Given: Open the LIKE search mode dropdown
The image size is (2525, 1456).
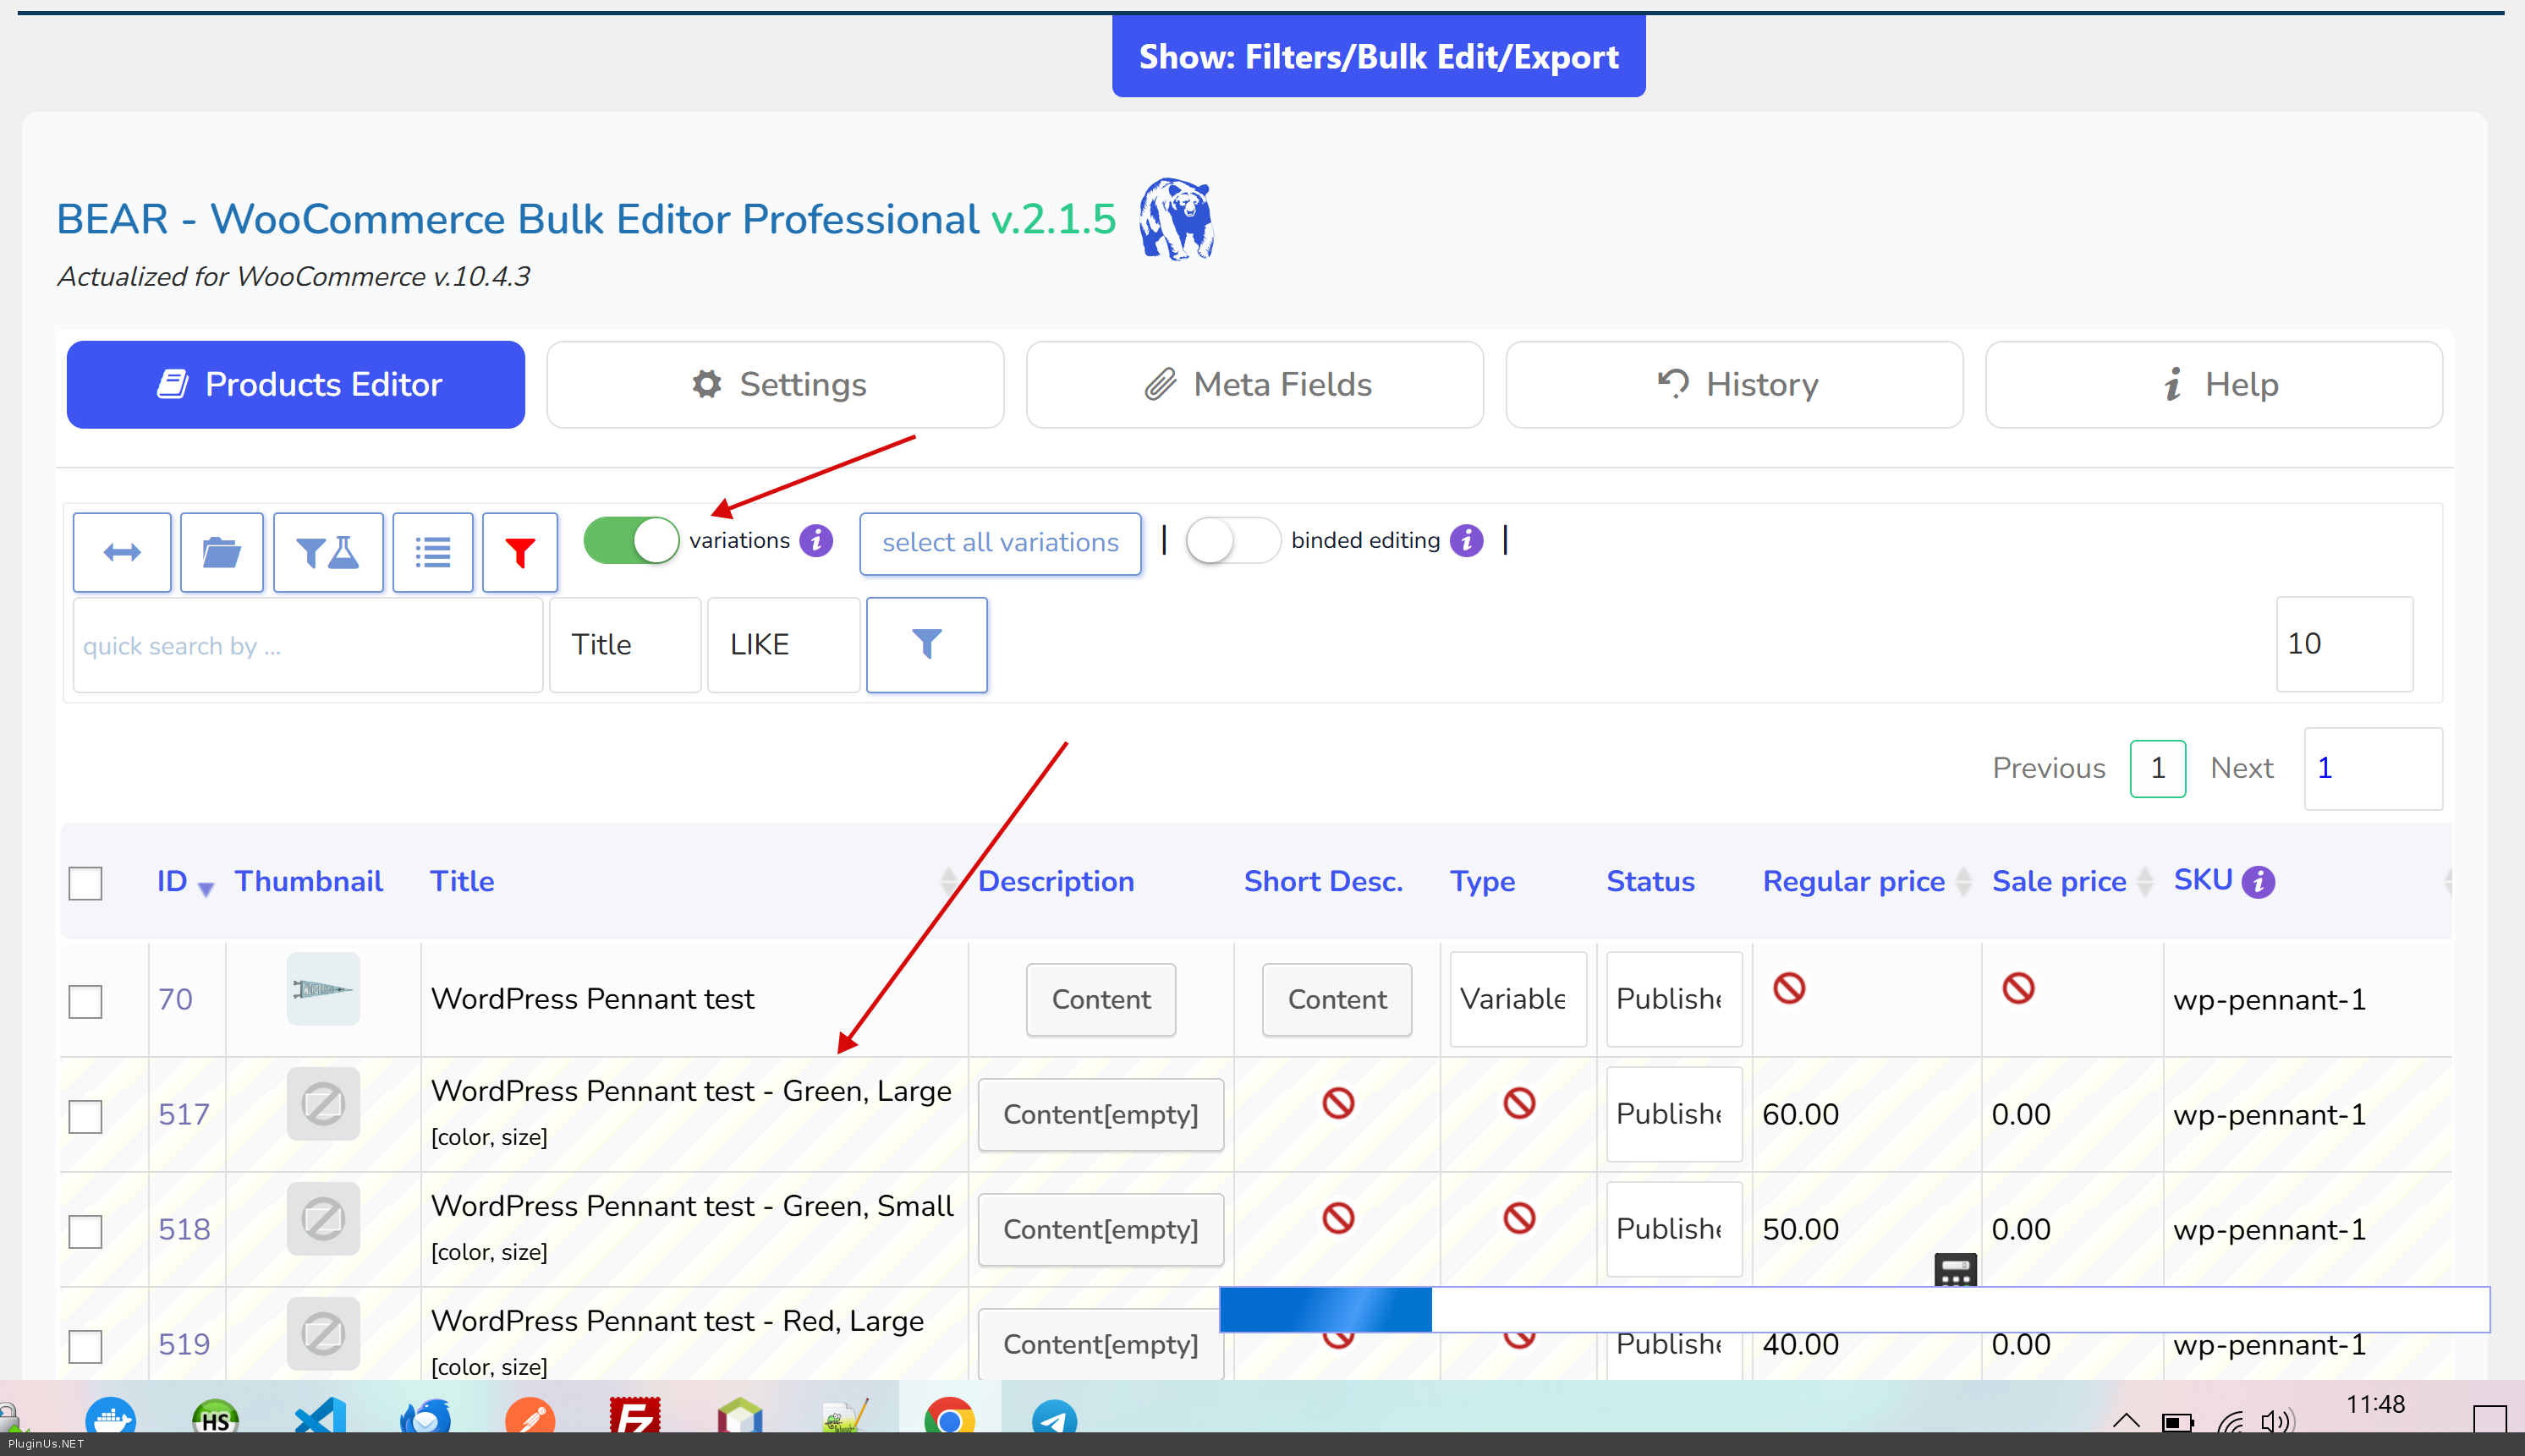Looking at the screenshot, I should coord(782,644).
